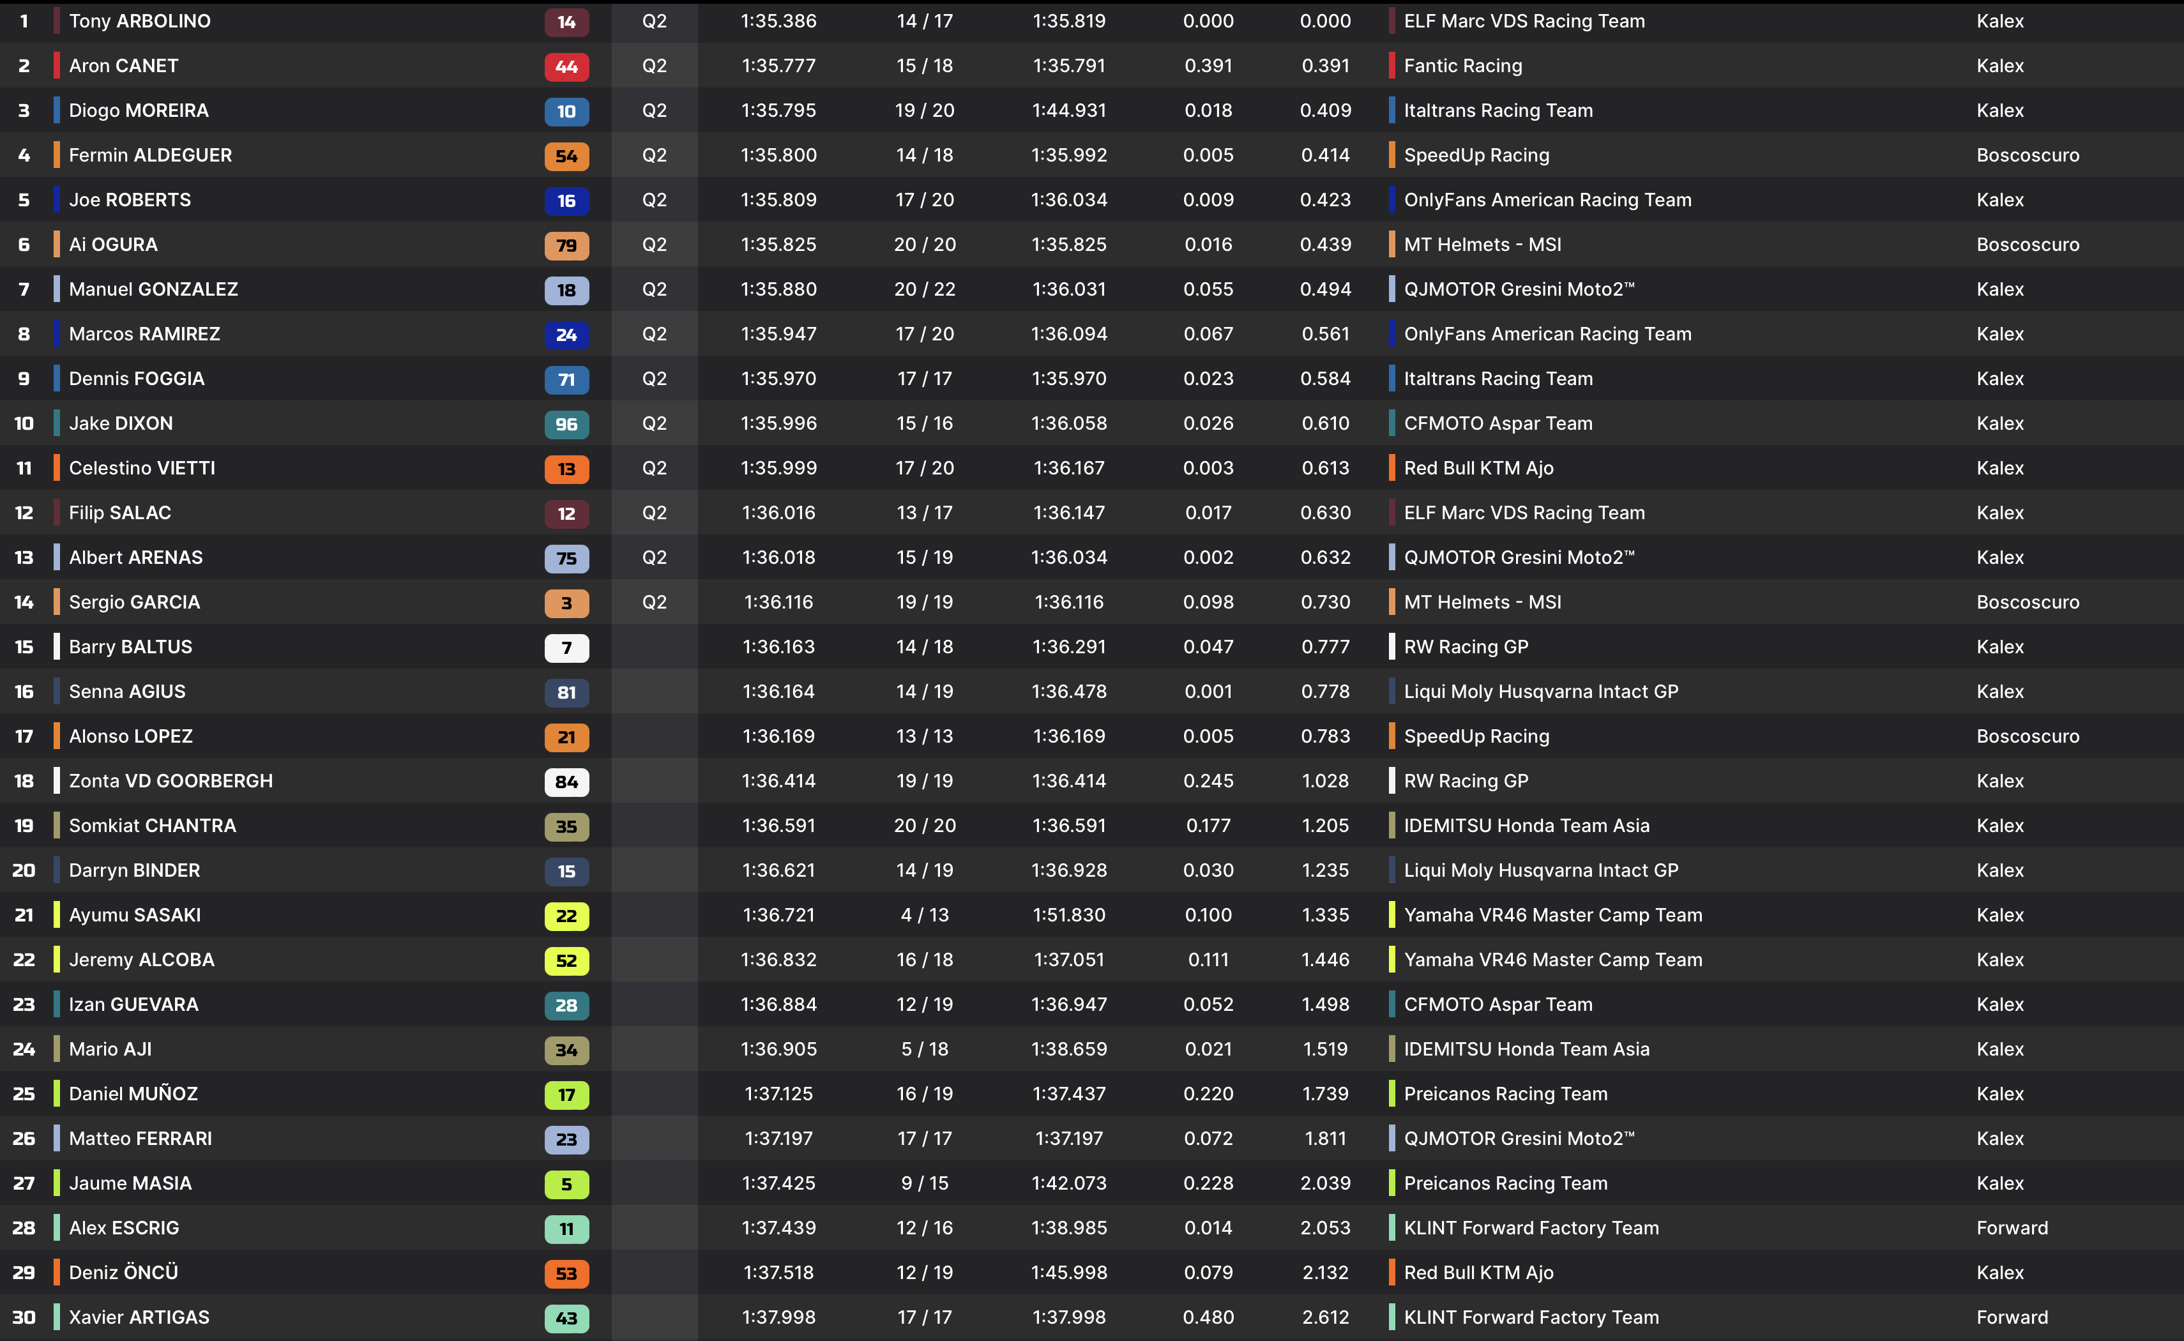
Task: Click the Q2 label in Sergio Garcia's row
Action: coord(653,602)
